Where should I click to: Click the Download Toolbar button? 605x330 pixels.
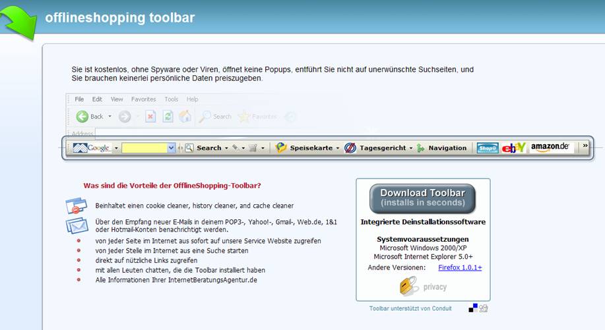coord(422,198)
